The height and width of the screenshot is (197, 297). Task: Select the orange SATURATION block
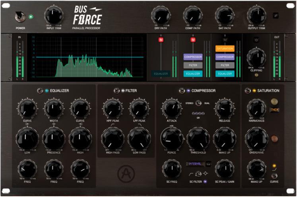[225, 48]
